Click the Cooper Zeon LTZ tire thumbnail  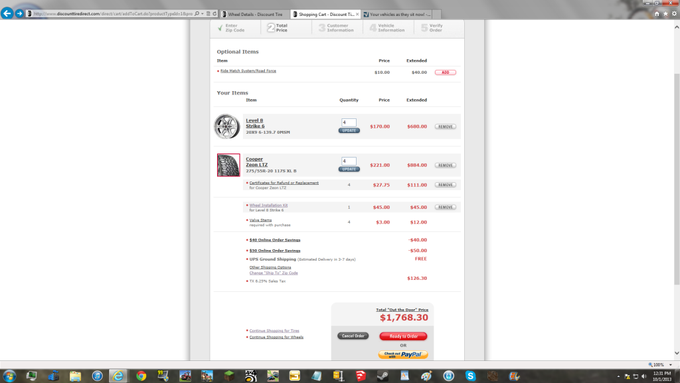(x=228, y=165)
